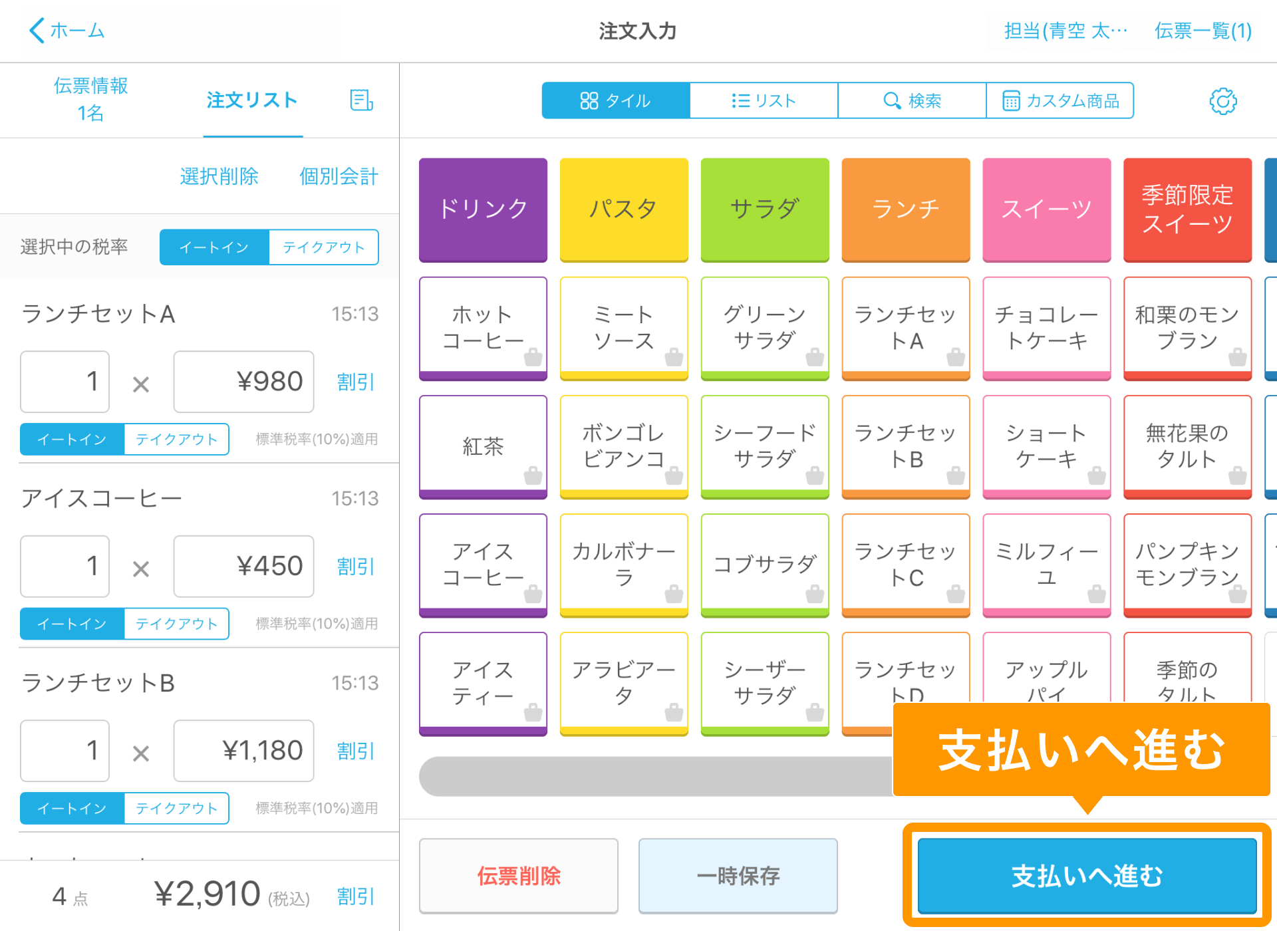Image resolution: width=1277 pixels, height=931 pixels.
Task: Apply 割引 to the ¥2,910 total
Action: [356, 896]
